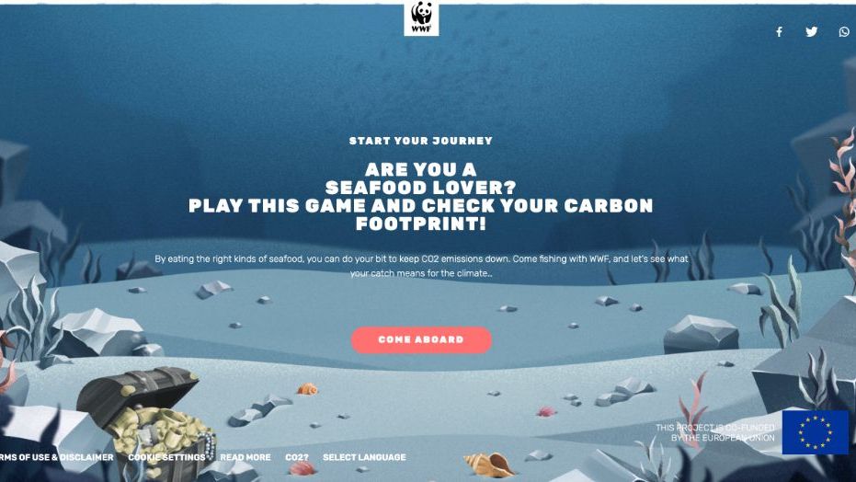The height and width of the screenshot is (482, 856).
Task: Start the game with Come Aboard
Action: pyautogui.click(x=421, y=339)
